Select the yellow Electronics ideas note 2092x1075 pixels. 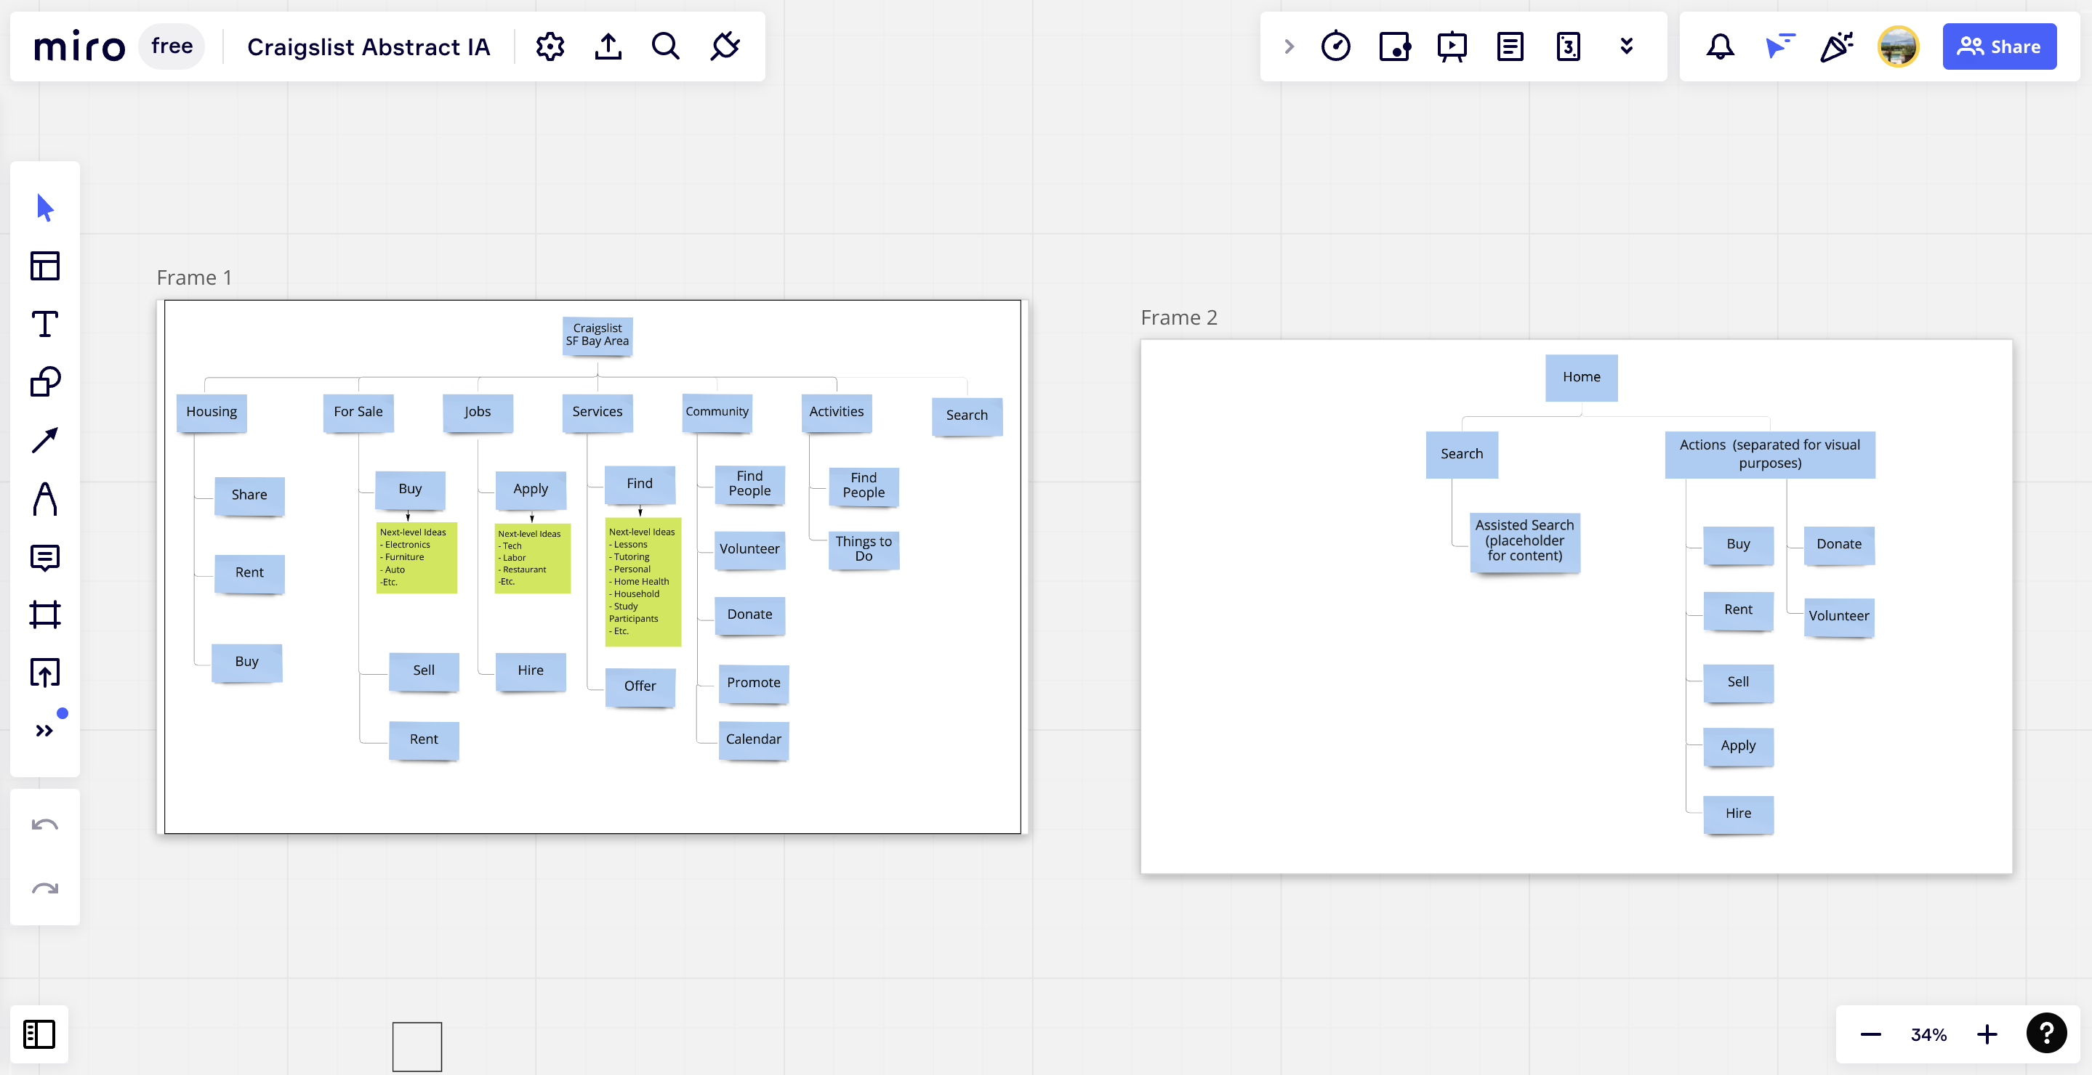[x=417, y=557]
